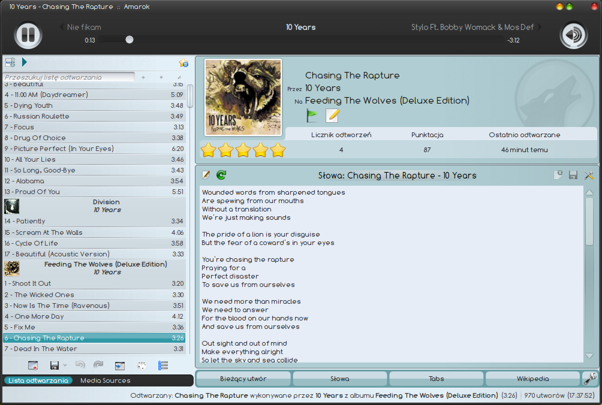Viewport: 602px width, 405px height.
Task: Click the edit search preferences icon beside search arrows
Action: click(x=179, y=77)
